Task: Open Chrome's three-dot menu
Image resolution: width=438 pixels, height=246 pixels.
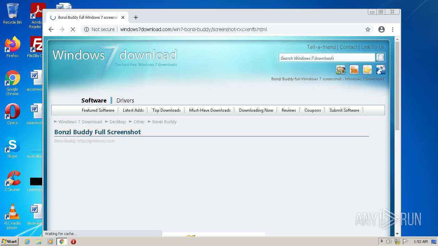Action: tap(392, 29)
